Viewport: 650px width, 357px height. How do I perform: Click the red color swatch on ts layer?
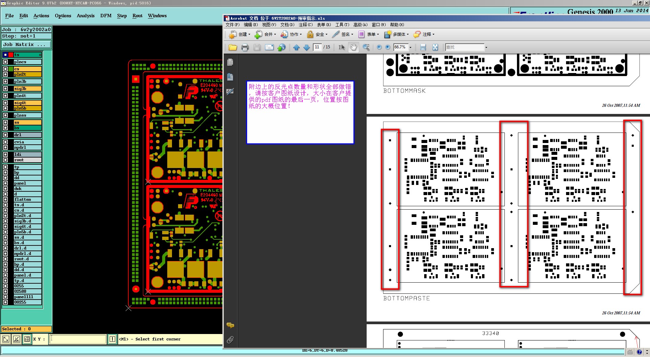pos(11,55)
